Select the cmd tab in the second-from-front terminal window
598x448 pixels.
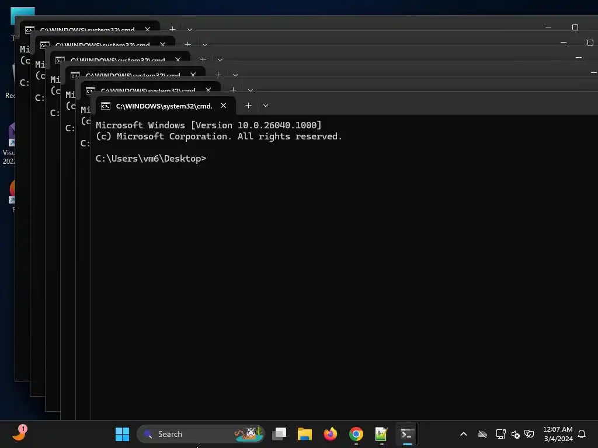click(150, 87)
